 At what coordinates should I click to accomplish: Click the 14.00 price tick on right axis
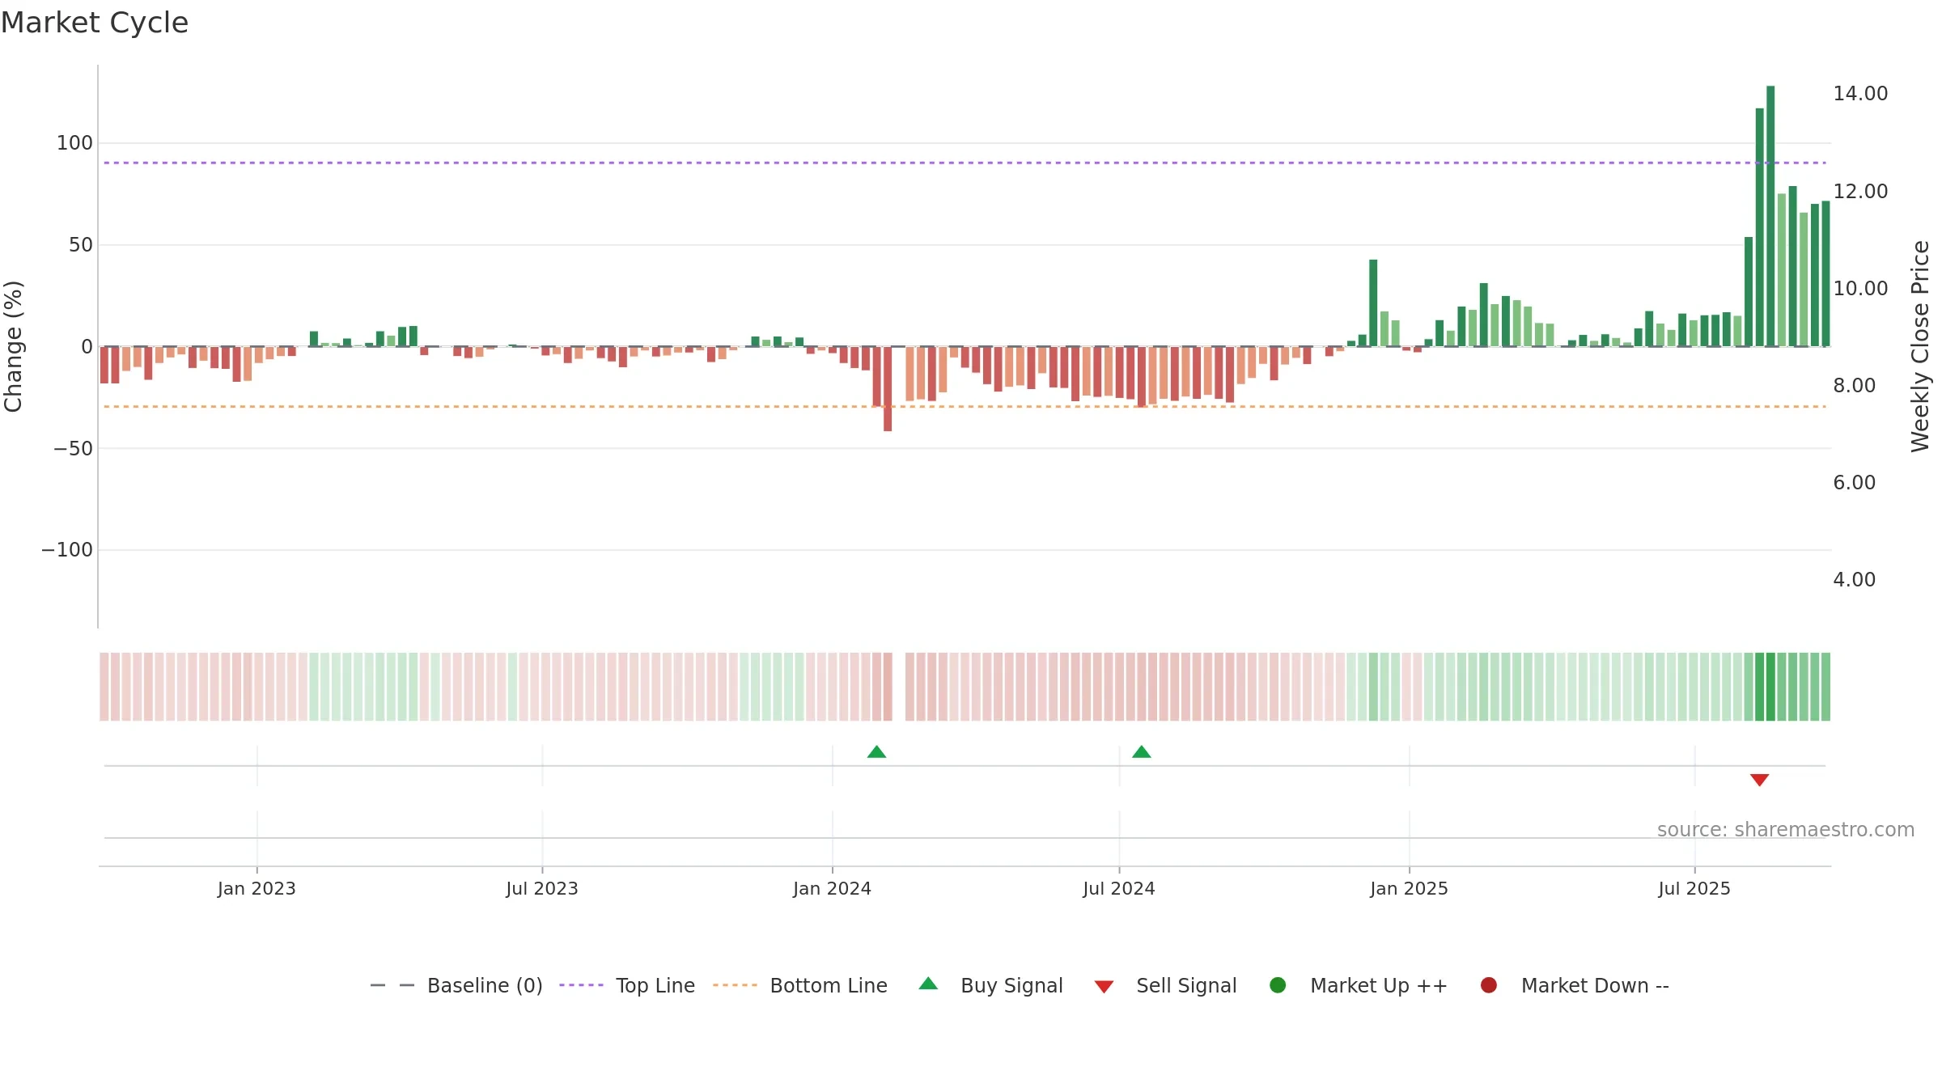pos(1860,94)
